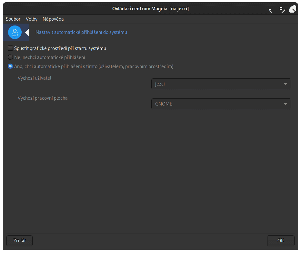Open the Výchozí pracovní plocha dropdown
Viewport: 301px width, 253px height.
point(221,104)
